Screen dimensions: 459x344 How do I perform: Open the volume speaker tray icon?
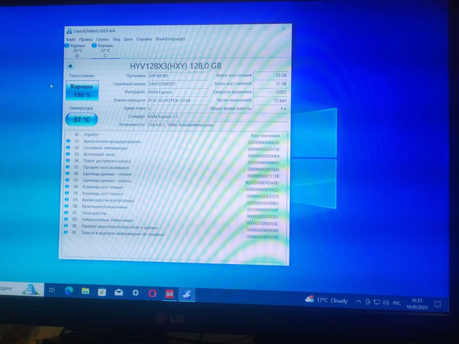point(386,302)
